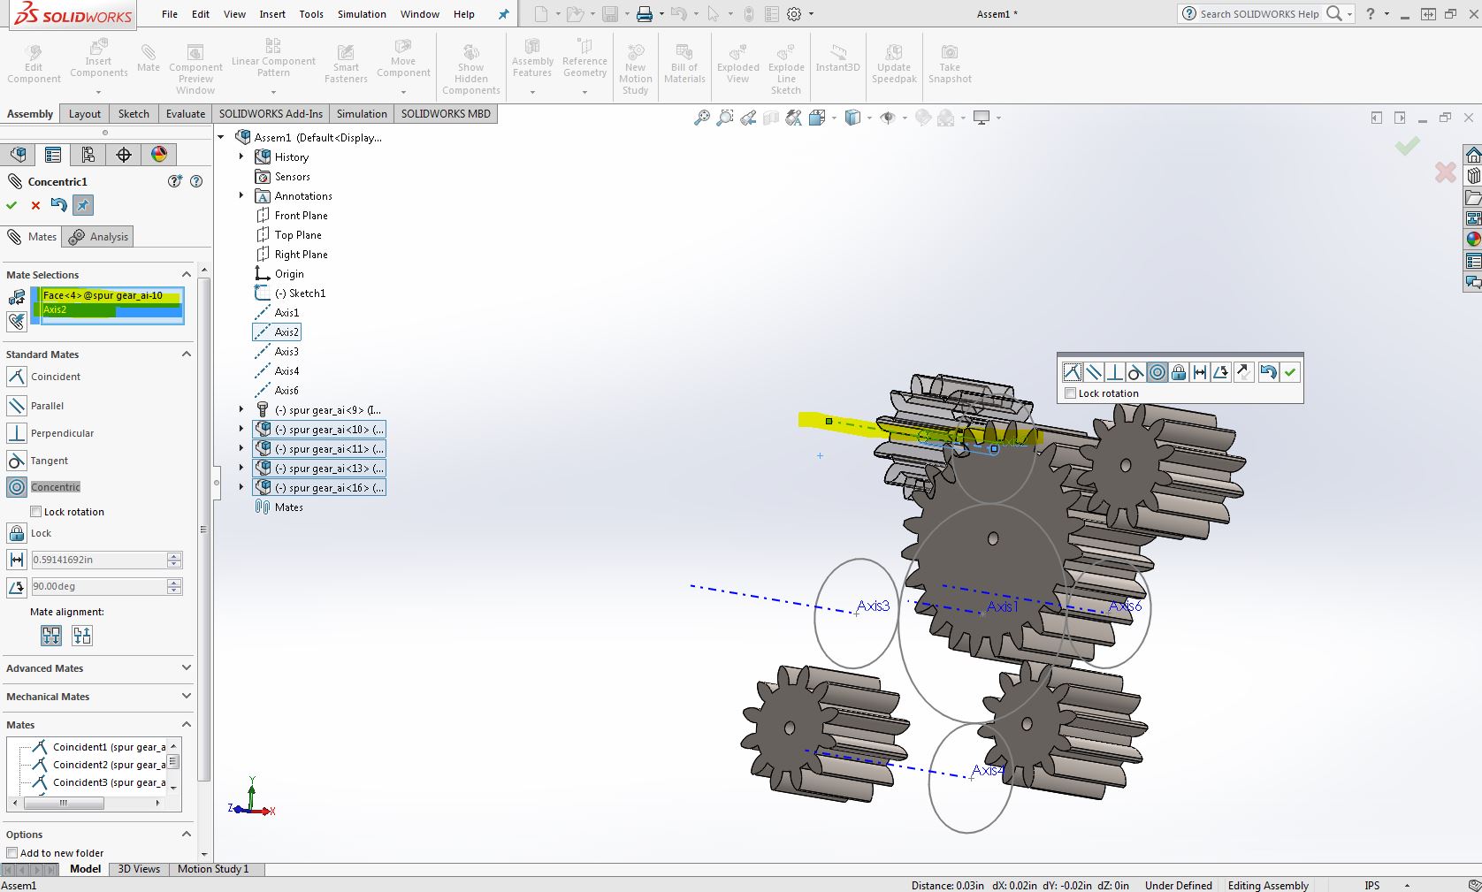Open the DisplayManager color wheel tab
This screenshot has height=892, width=1482.
click(x=159, y=155)
